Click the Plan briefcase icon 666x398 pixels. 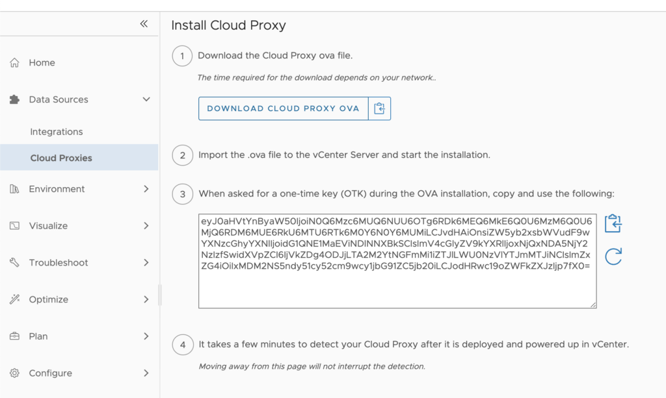pyautogui.click(x=14, y=336)
